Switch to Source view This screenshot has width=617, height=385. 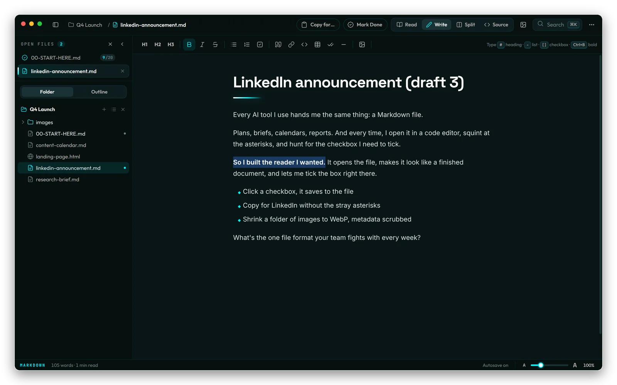pos(496,25)
